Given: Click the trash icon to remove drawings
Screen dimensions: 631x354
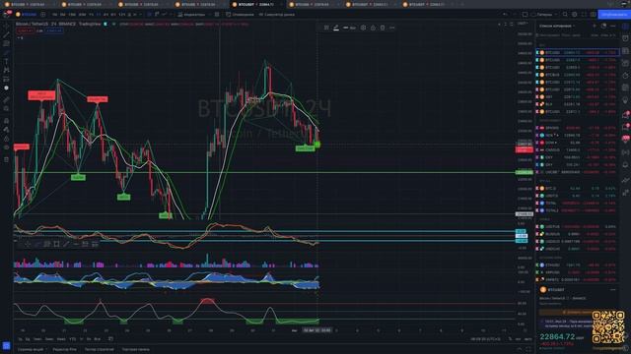Looking at the screenshot, I should coord(7,159).
